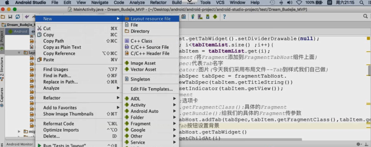
Task: Click the gear settings icon at bottom right
Action: tap(358, 144)
